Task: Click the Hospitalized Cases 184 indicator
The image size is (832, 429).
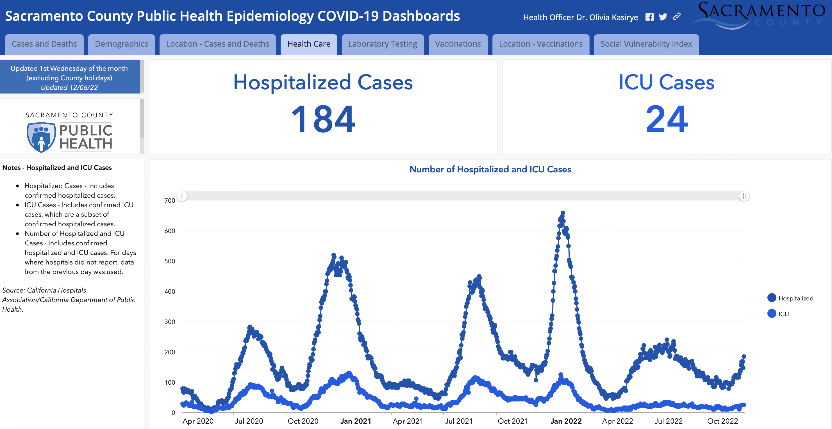Action: point(323,106)
